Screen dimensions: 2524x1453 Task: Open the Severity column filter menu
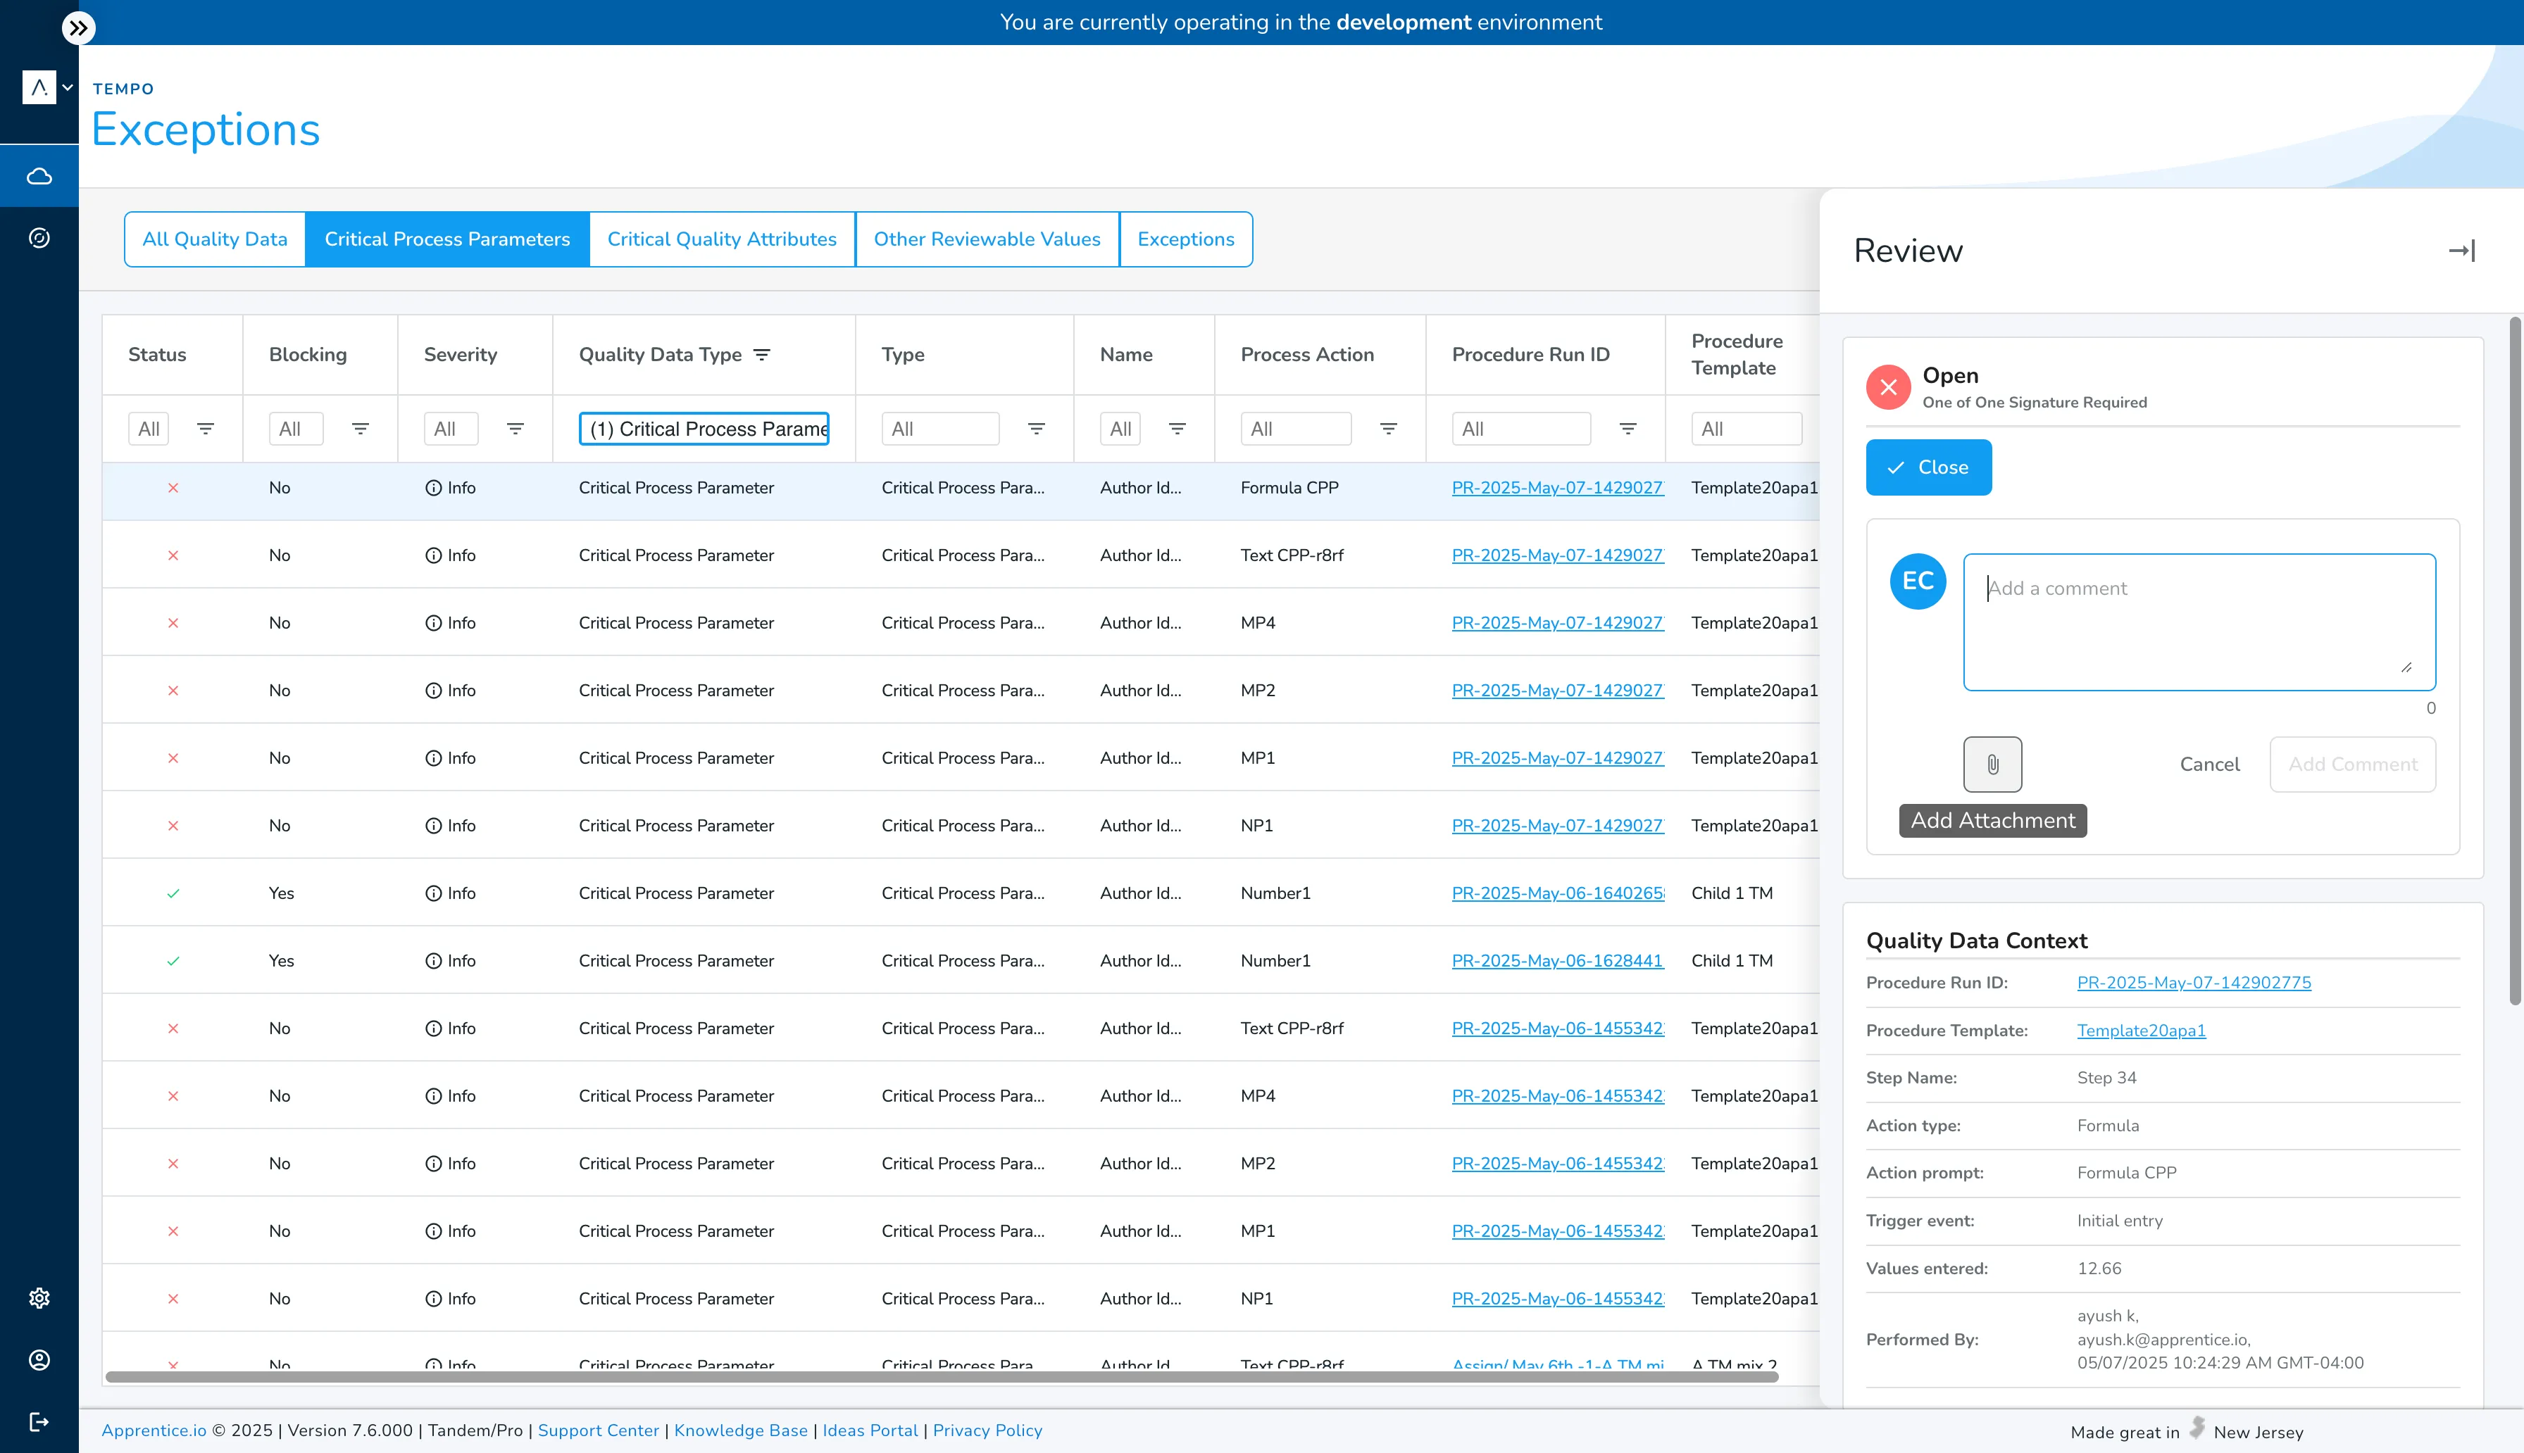point(515,429)
